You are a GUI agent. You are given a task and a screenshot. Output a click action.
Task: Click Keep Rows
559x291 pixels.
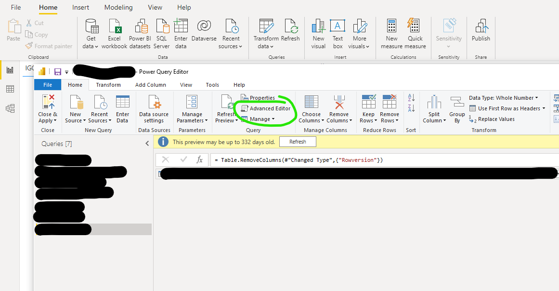coord(368,109)
